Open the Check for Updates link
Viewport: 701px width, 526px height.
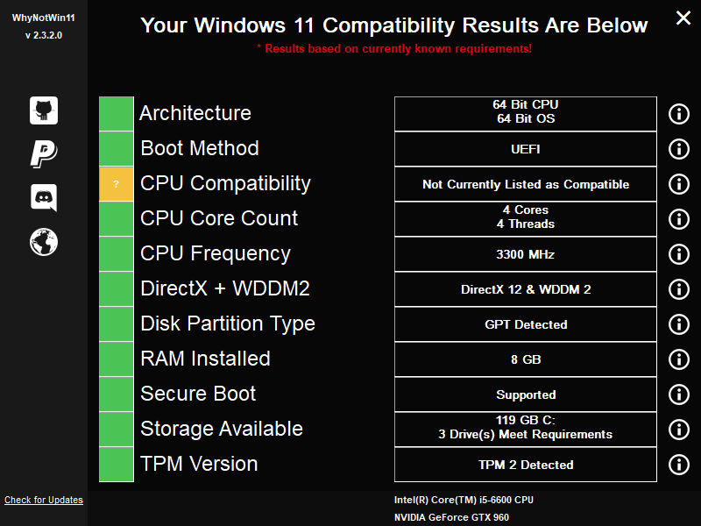(44, 500)
